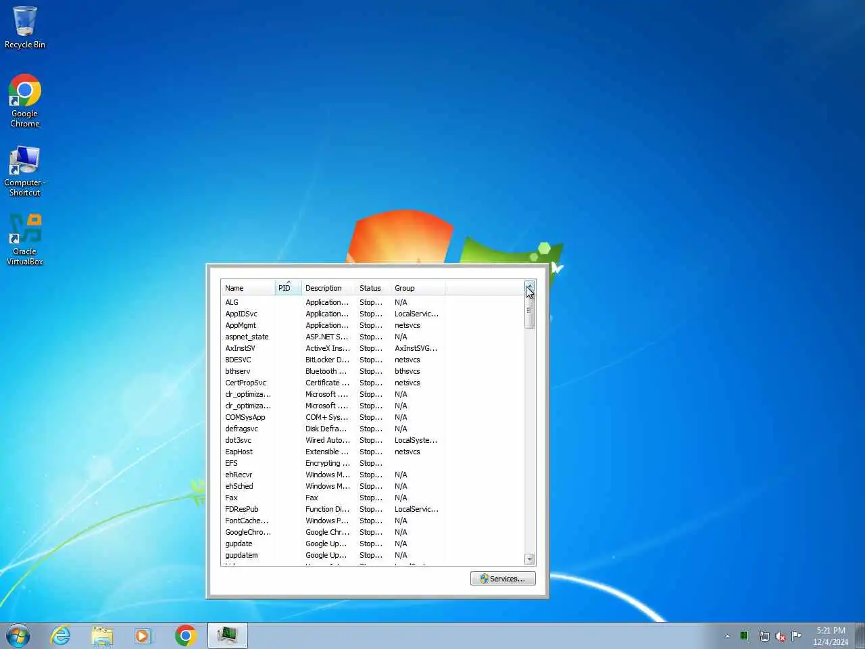The width and height of the screenshot is (865, 649).
Task: Launch Google Chrome from the taskbar
Action: (185, 636)
